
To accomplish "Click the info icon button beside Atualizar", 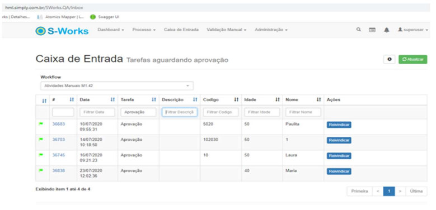I will [390, 59].
